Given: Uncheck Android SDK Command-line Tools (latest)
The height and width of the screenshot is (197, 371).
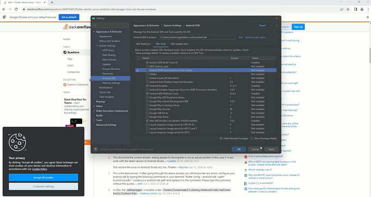Looking at the screenshot, I should coord(148,70).
